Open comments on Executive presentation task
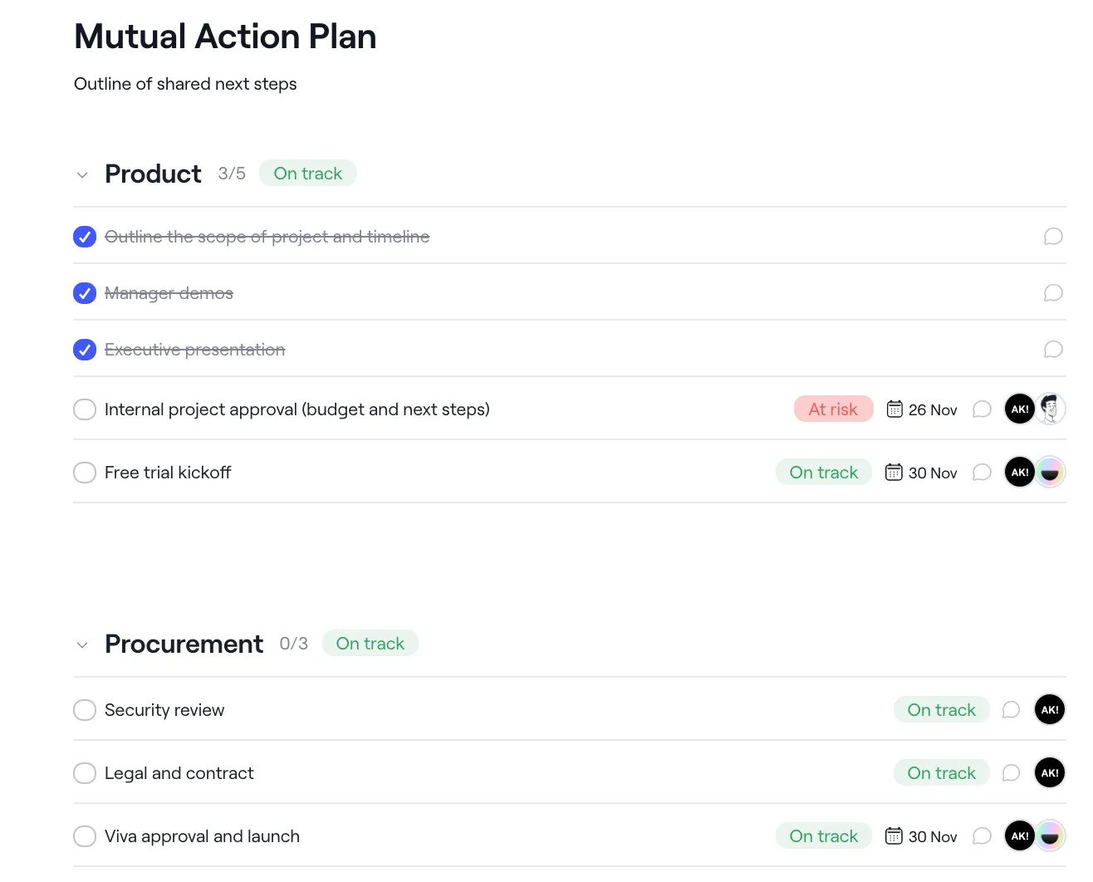1093x882 pixels. point(1053,350)
